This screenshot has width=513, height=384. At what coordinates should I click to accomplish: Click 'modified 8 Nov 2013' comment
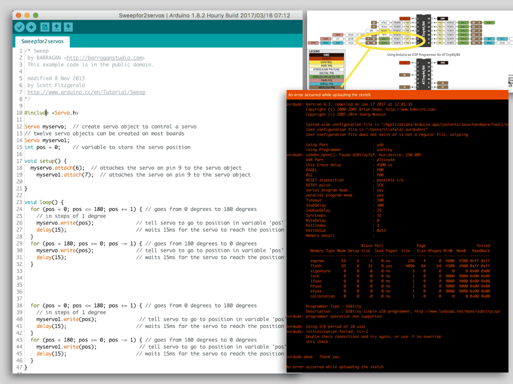(56, 78)
